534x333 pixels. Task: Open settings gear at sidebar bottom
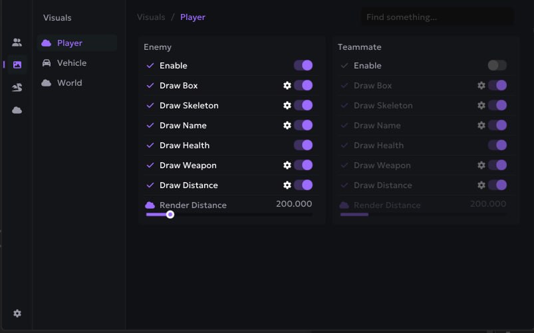click(x=17, y=313)
